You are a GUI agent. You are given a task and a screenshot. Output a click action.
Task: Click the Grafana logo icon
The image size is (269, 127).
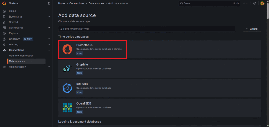pos(4,3)
